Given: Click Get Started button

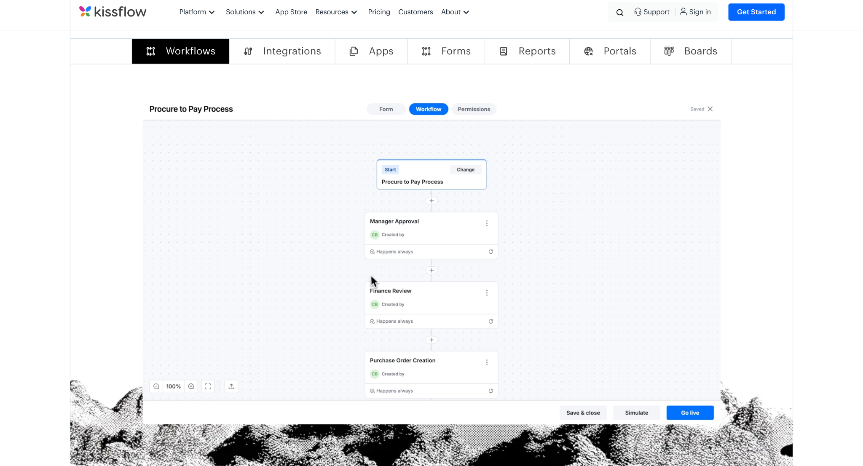Looking at the screenshot, I should pos(756,12).
